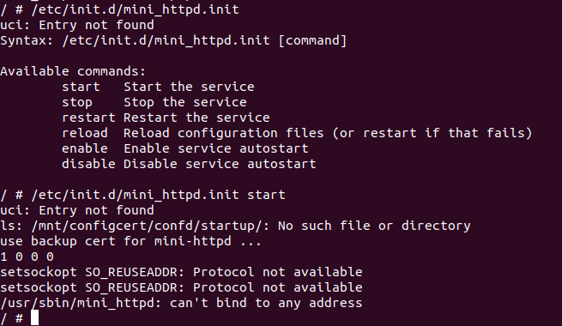The height and width of the screenshot is (326, 562).
Task: Click the first mini_httpd.init command line
Action: (x=120, y=9)
